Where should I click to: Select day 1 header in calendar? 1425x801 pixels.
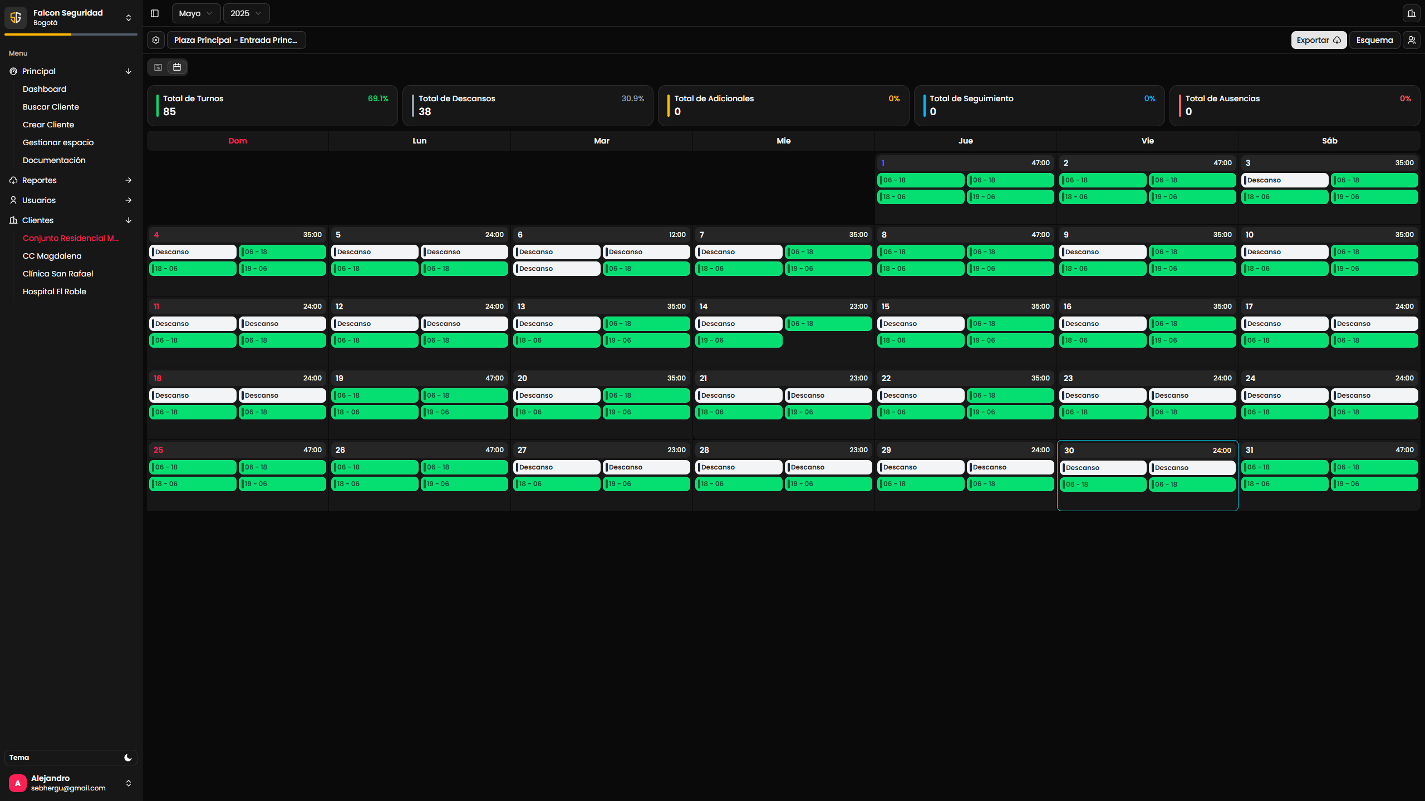(x=965, y=163)
